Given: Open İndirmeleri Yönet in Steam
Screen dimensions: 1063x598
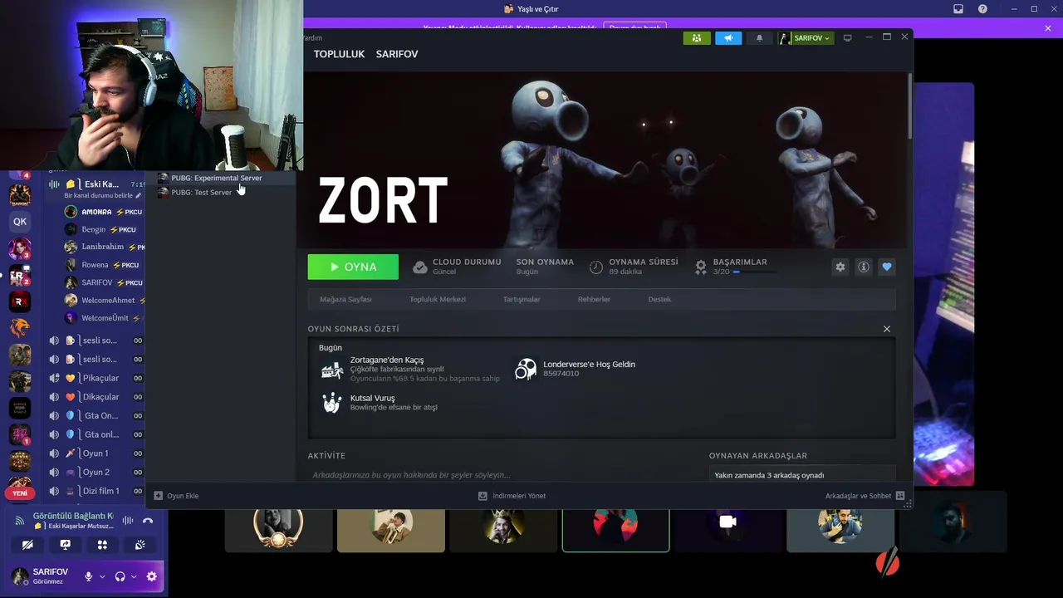Looking at the screenshot, I should coord(512,496).
